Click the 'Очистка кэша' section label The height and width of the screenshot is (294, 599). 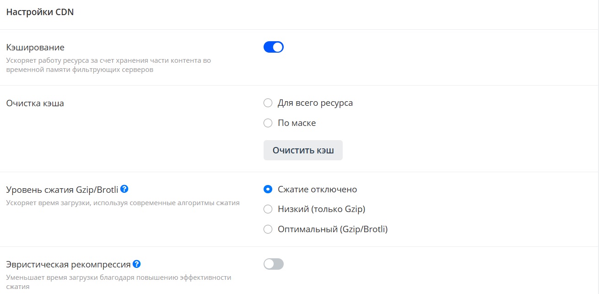pyautogui.click(x=35, y=103)
